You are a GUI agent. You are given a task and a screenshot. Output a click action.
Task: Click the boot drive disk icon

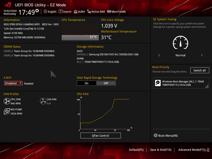pyautogui.click(x=158, y=83)
